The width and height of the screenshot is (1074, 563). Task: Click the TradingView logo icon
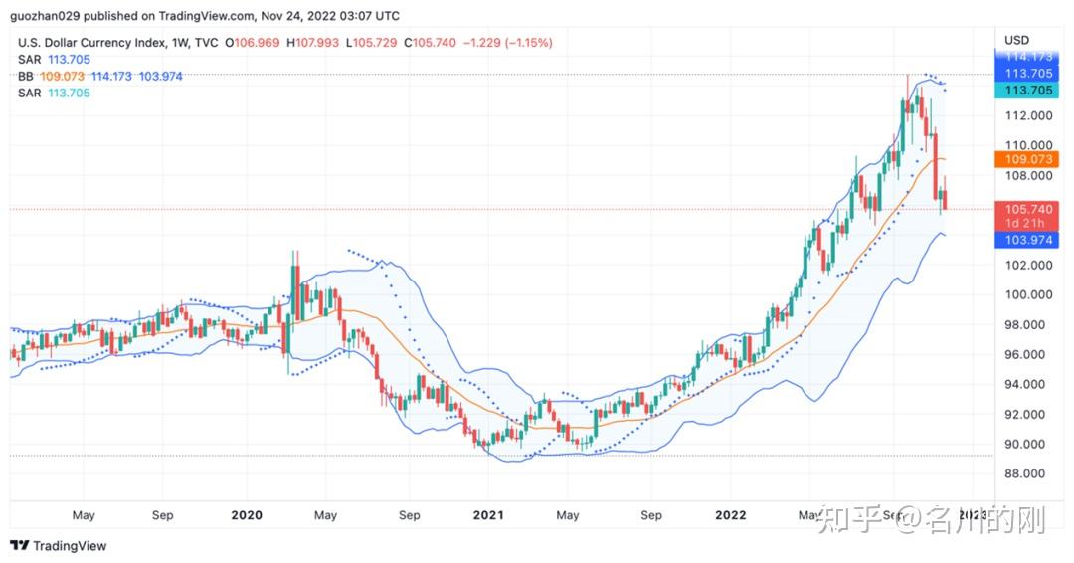[20, 546]
